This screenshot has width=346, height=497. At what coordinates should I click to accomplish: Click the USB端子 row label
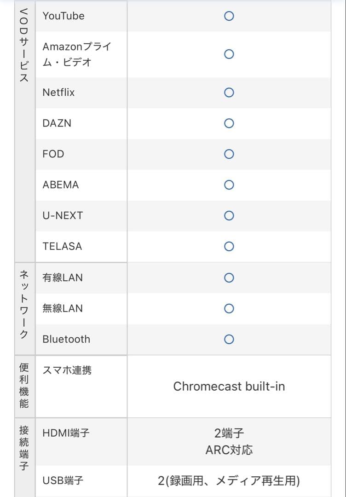click(x=63, y=481)
